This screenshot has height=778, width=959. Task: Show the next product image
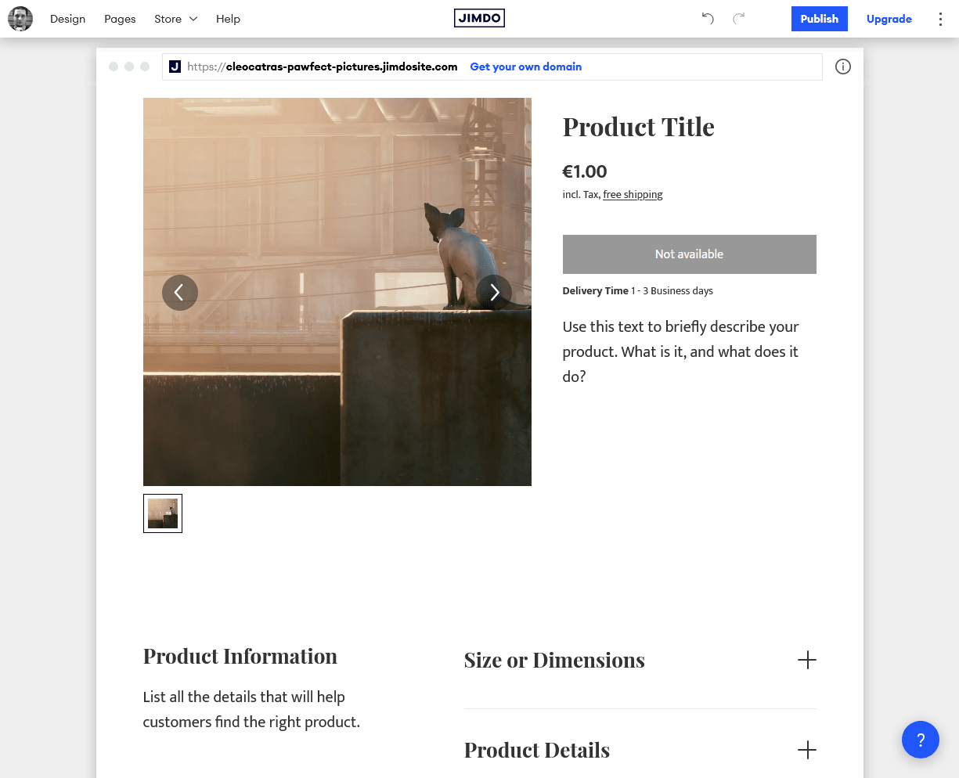click(x=494, y=293)
